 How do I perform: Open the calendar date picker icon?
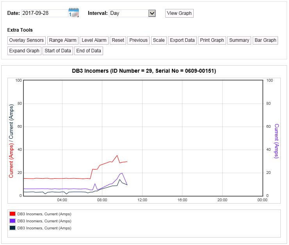(x=73, y=13)
